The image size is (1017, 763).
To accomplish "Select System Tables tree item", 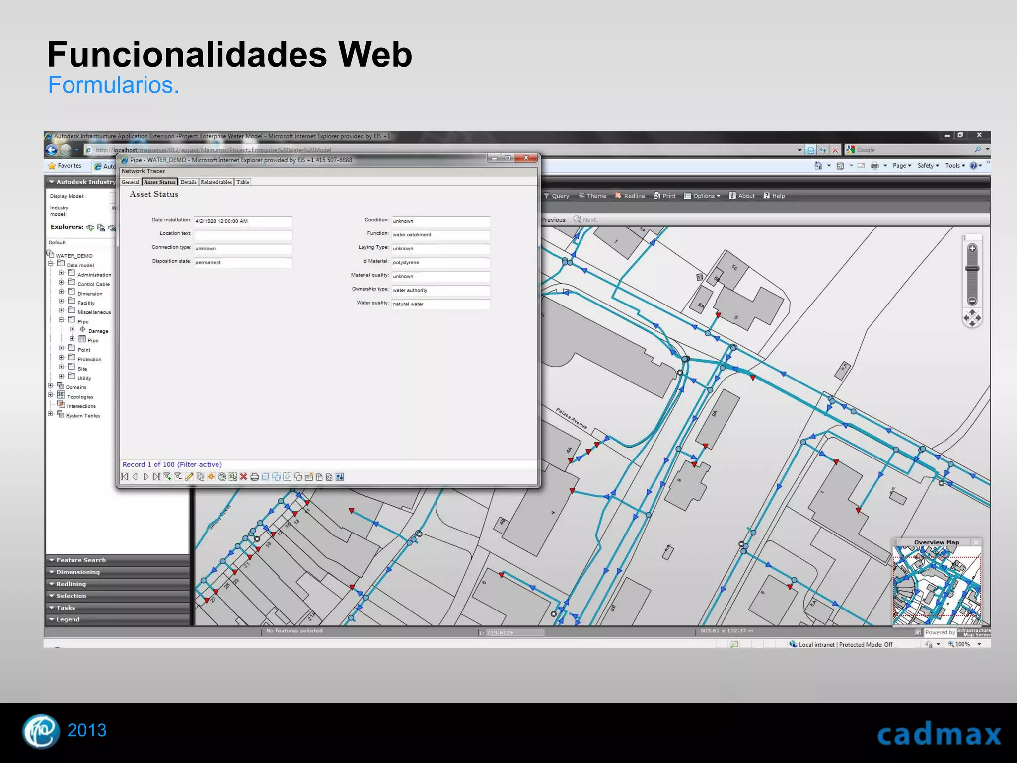I will tap(83, 416).
